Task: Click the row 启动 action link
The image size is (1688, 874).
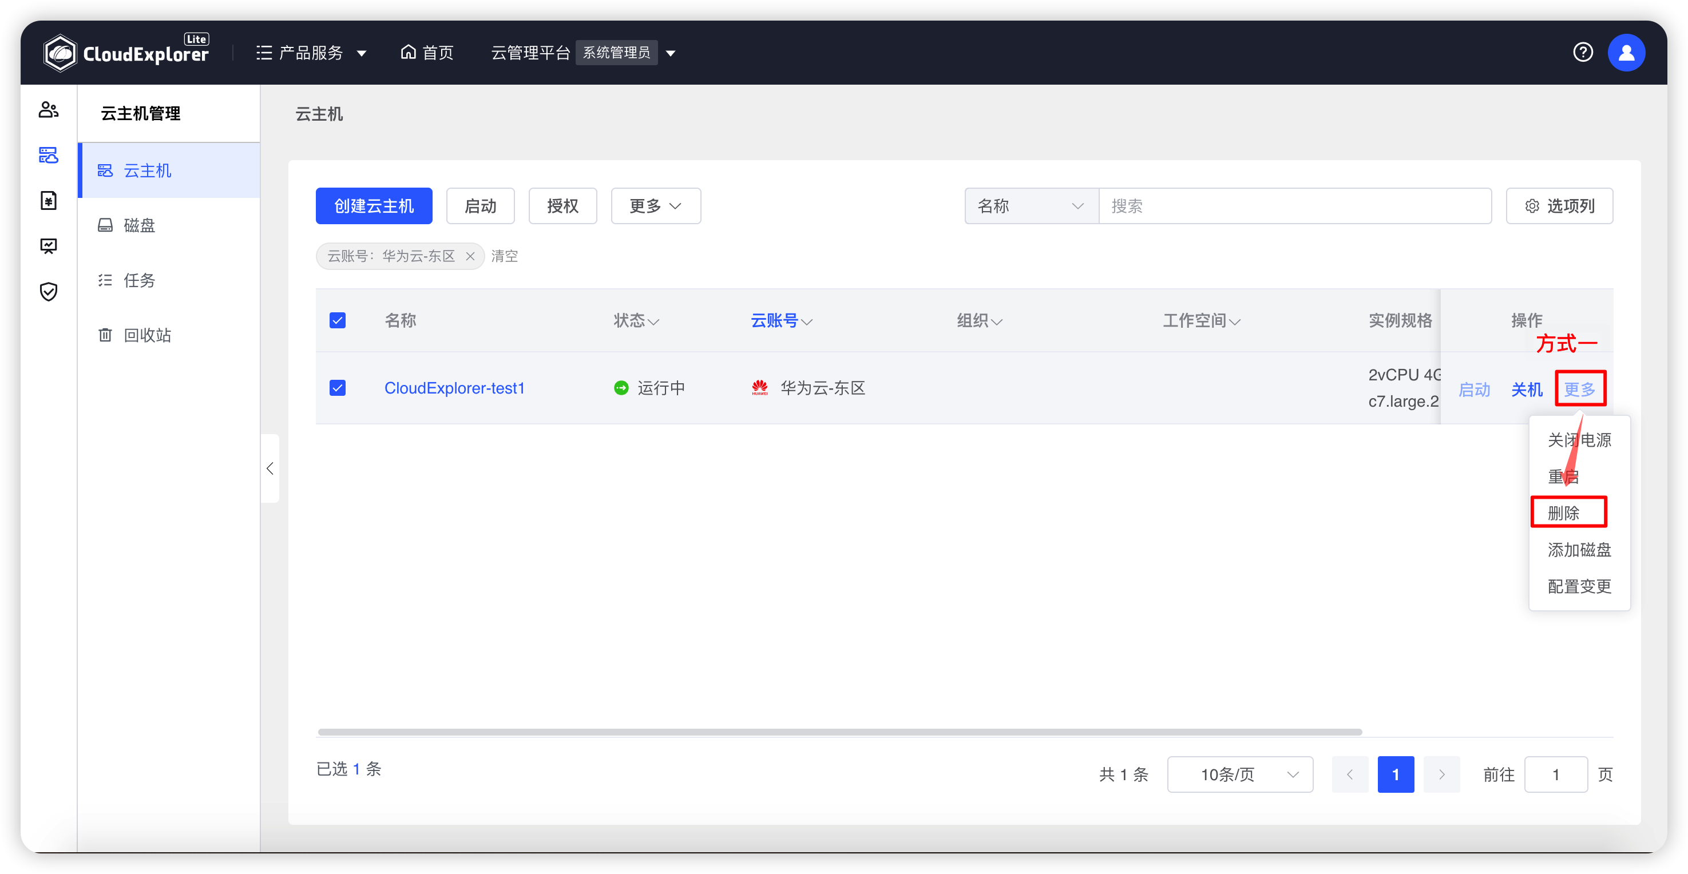Action: [1475, 390]
